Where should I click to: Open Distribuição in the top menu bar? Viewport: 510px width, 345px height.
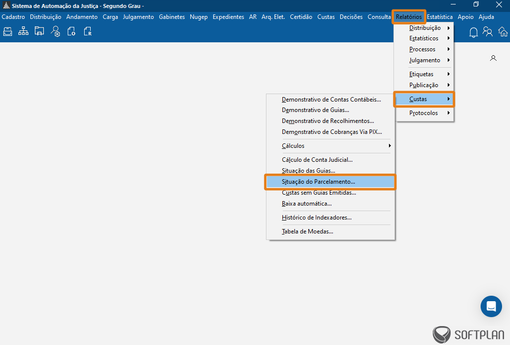[x=45, y=17]
